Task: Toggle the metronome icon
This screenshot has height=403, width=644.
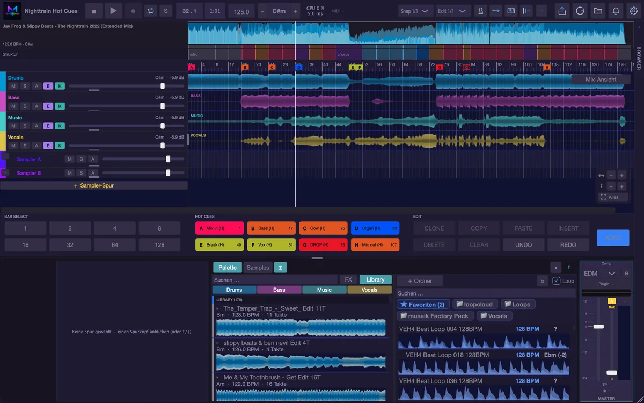Action: tap(481, 11)
